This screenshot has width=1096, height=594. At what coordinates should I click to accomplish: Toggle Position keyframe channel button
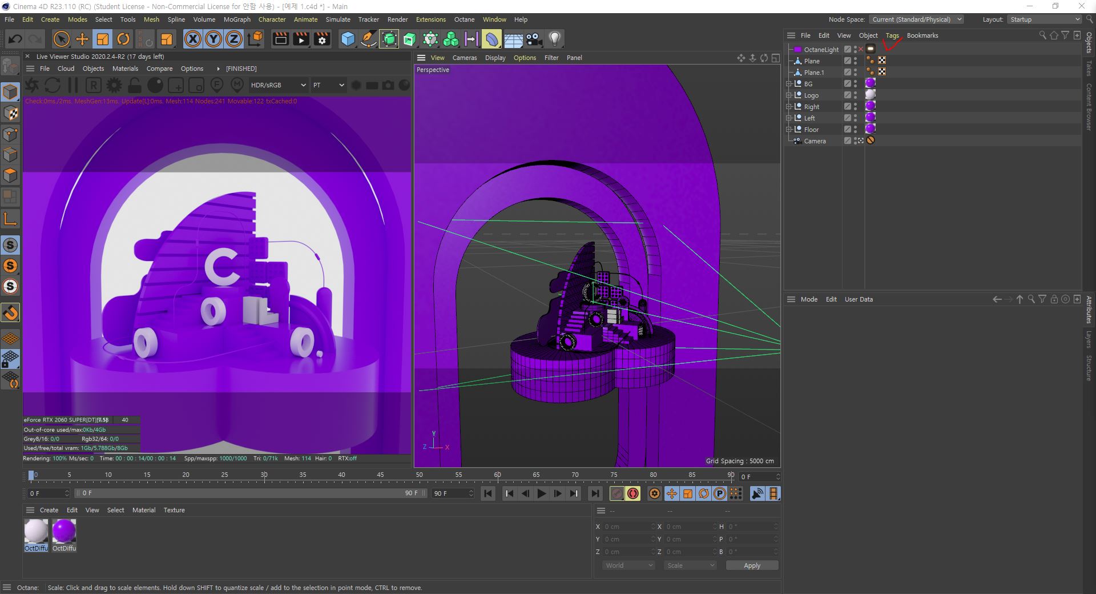(x=672, y=493)
